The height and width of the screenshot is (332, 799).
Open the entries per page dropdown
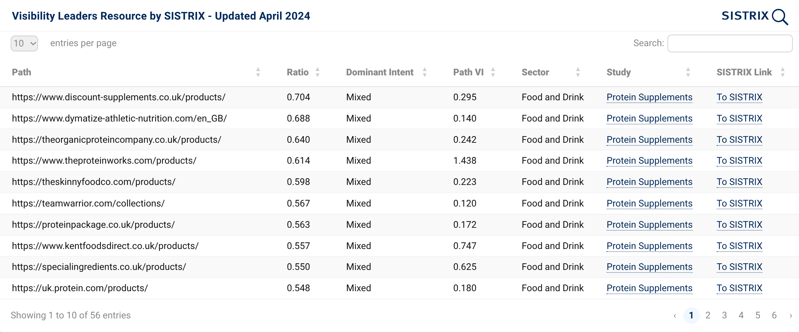click(24, 43)
